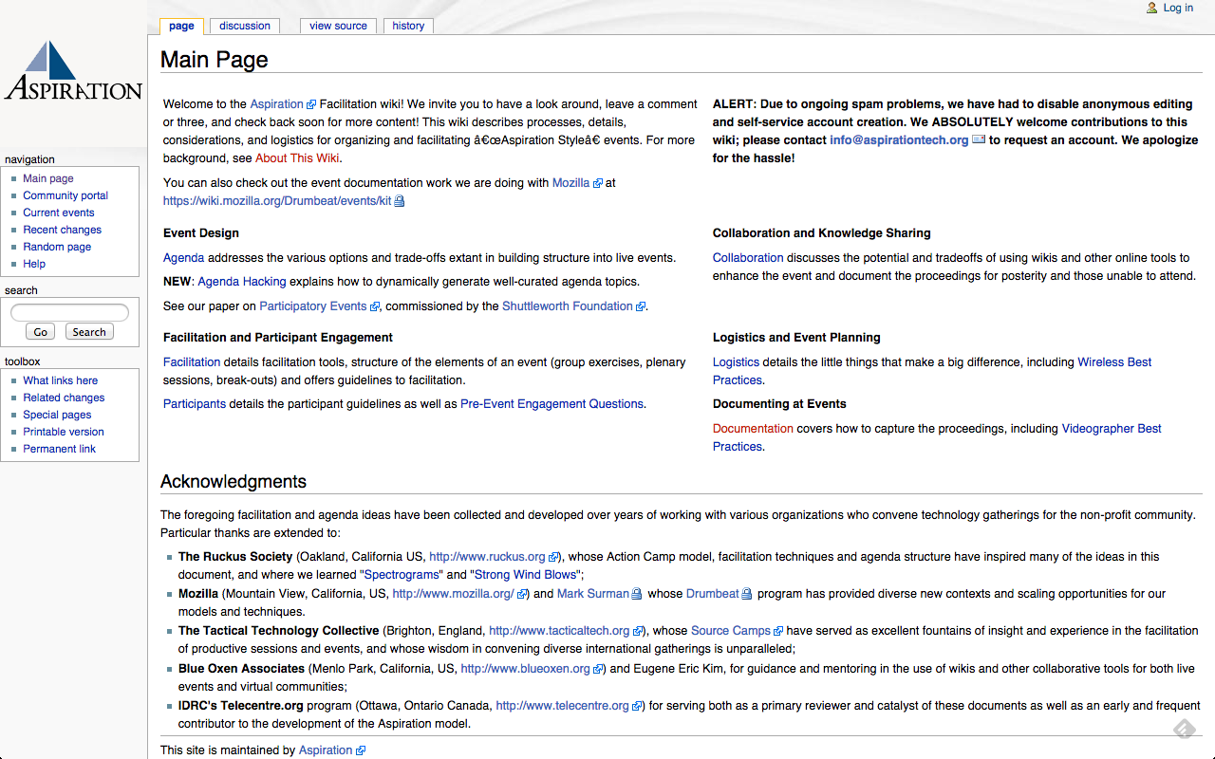Open the red Documentation link
This screenshot has width=1215, height=759.
[753, 429]
